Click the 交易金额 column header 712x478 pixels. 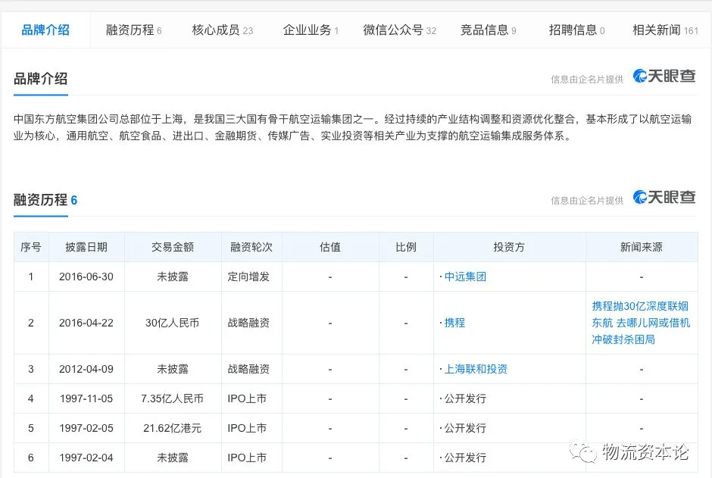click(x=173, y=247)
